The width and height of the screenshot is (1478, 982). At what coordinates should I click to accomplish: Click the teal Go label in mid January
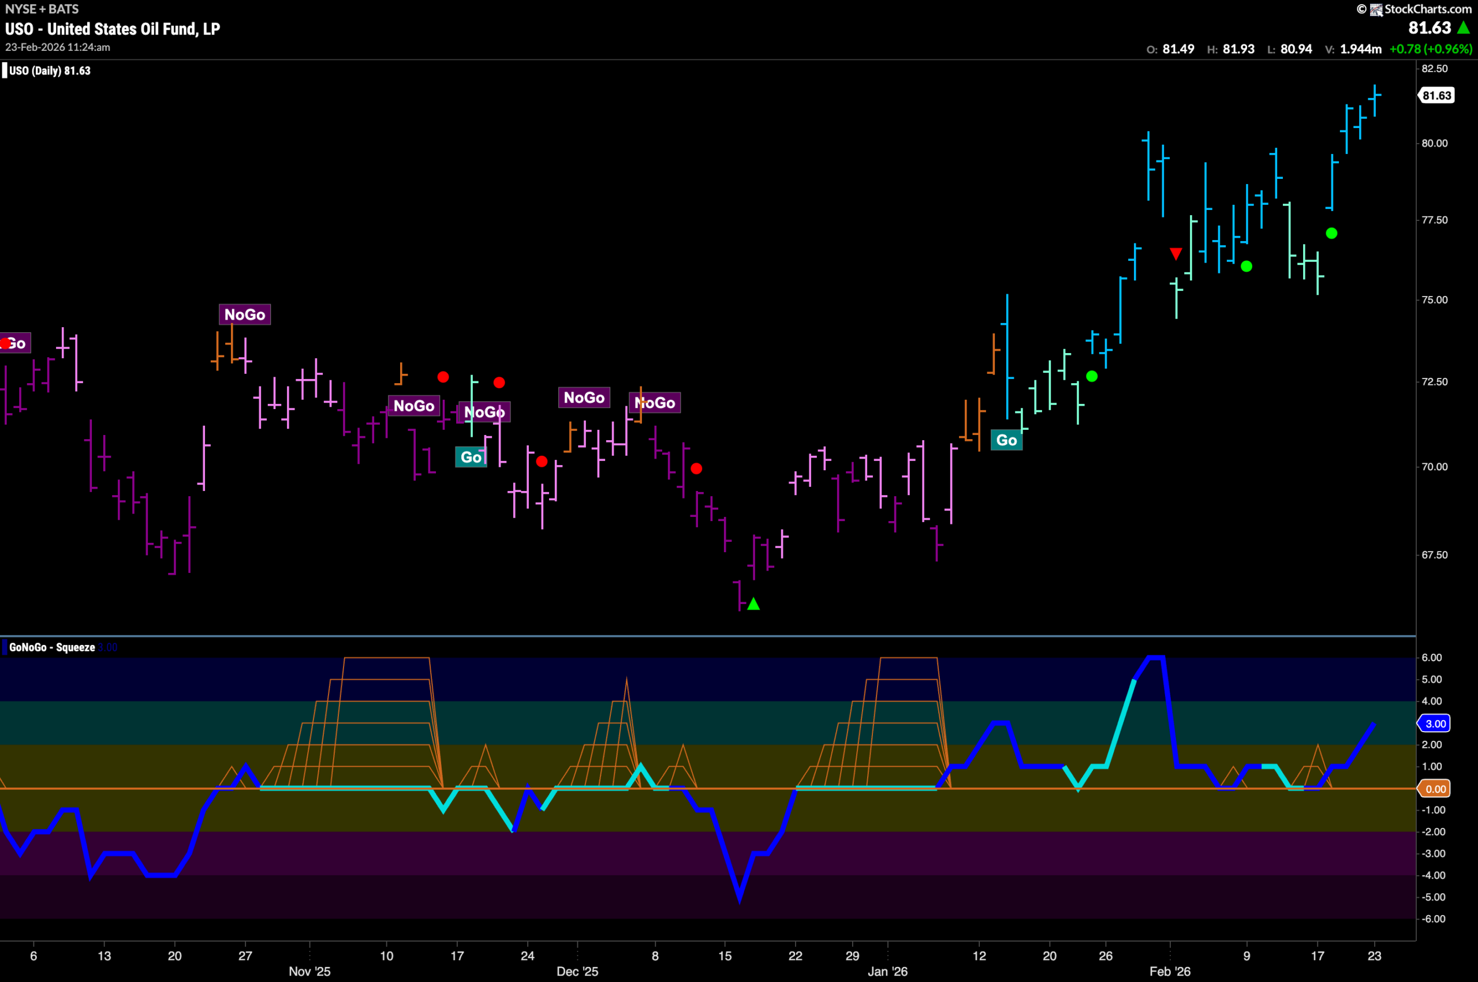coord(1007,440)
